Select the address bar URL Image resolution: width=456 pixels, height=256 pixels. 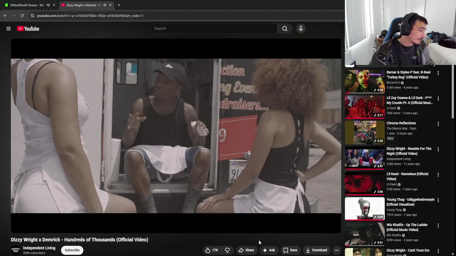pos(90,16)
